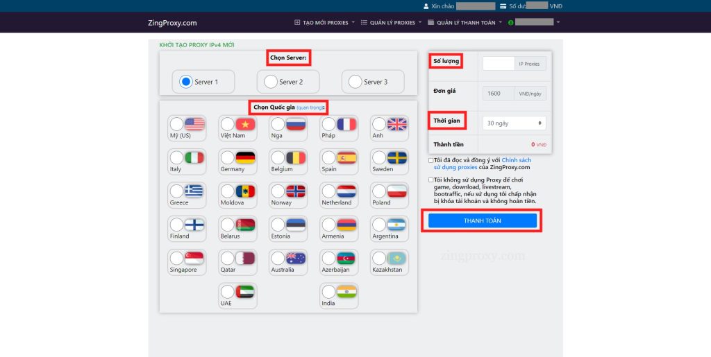Click the Qatar flag icon
The width and height of the screenshot is (711, 357).
click(x=245, y=258)
